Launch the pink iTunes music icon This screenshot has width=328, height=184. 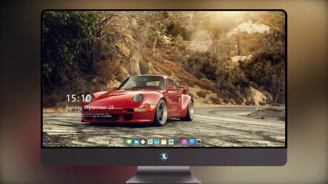point(185,142)
